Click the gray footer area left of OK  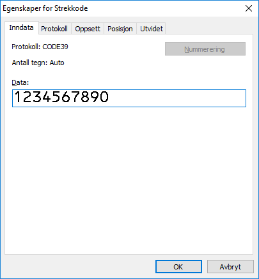pos(79,266)
